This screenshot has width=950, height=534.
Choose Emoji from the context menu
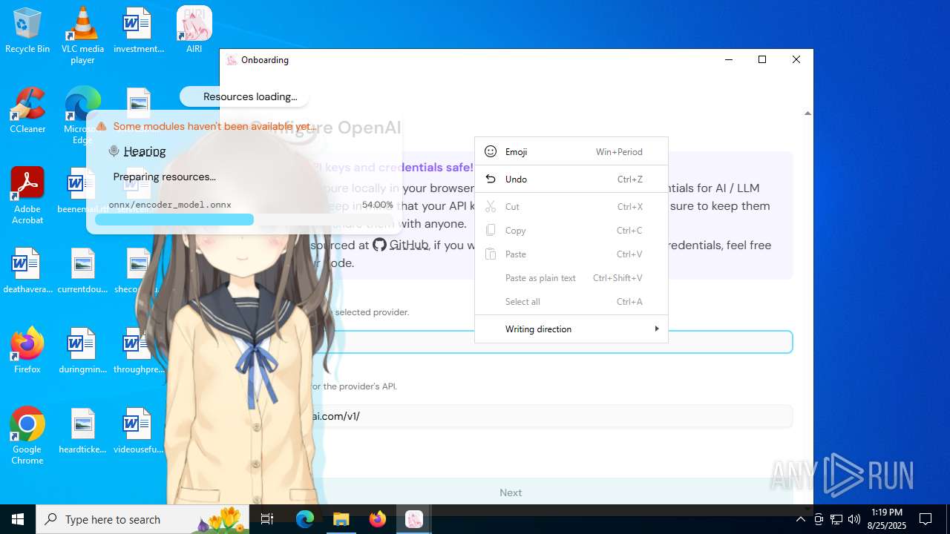point(571,151)
